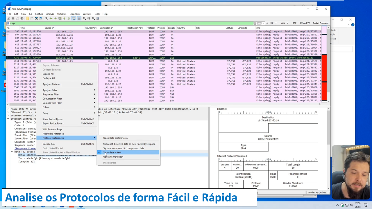Viewport: 372px width, 209px height.
Task: Open the Telephony menu
Action: [x=74, y=14]
